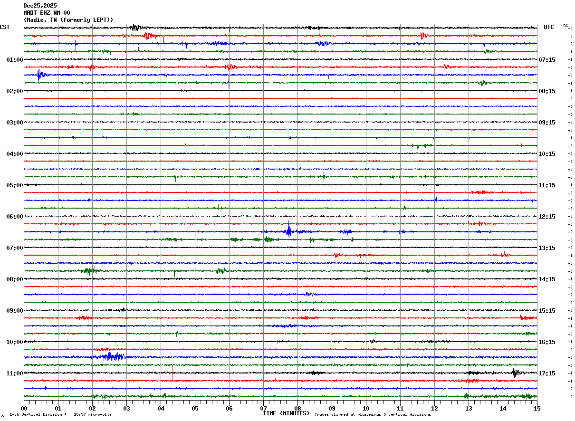
Task: Click the 11:15 UTC time label
Action: coord(547,185)
